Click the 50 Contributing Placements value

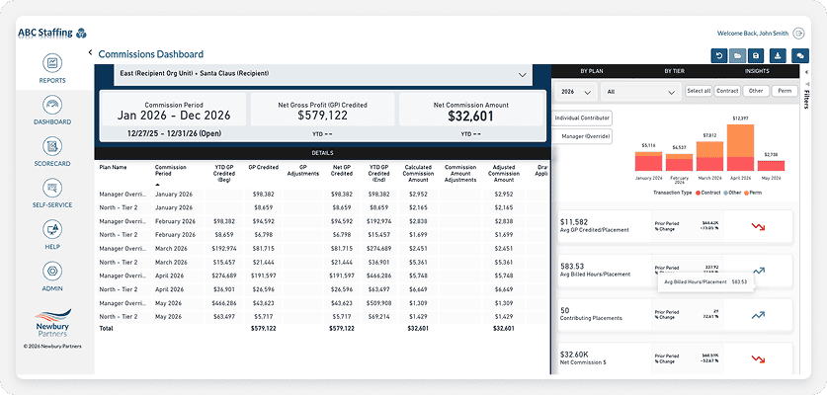(x=564, y=311)
